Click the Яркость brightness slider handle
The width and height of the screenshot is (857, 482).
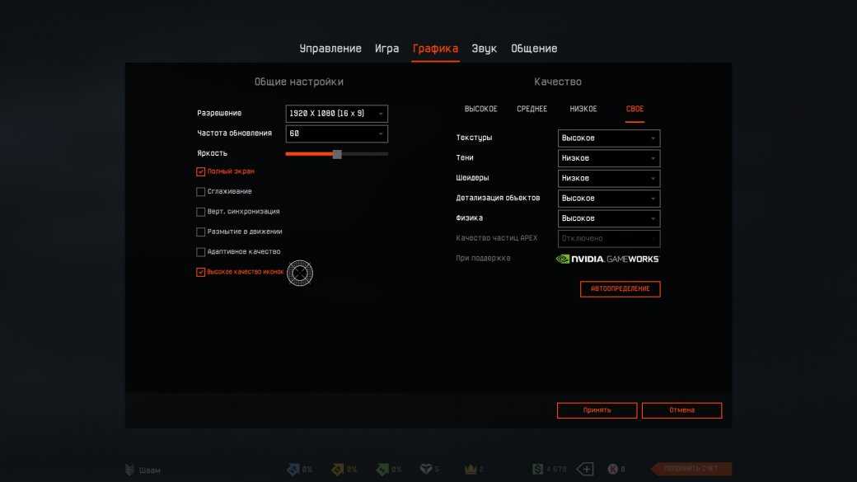337,154
